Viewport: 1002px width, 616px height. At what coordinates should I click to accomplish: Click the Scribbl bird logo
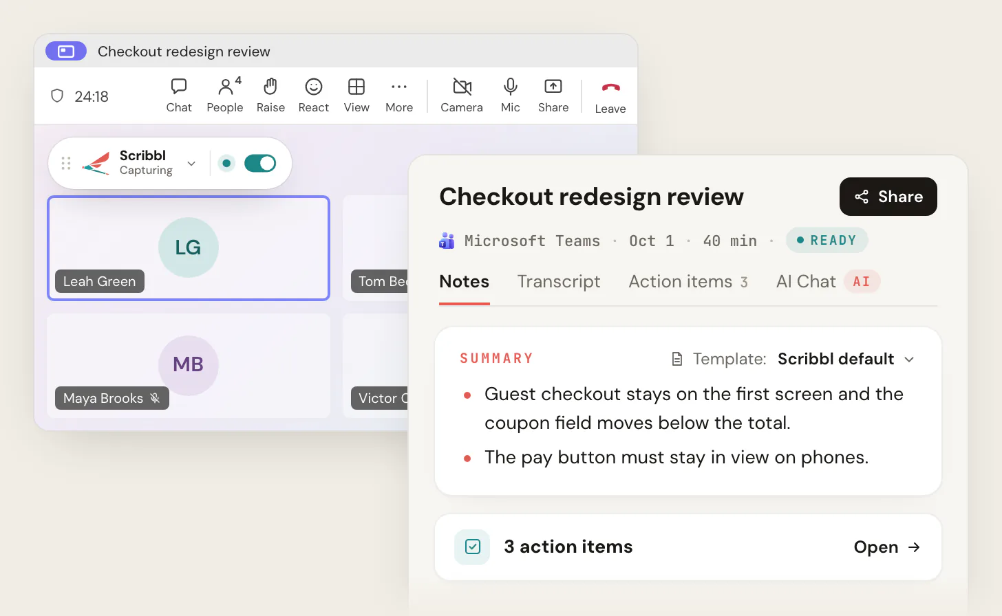click(96, 163)
